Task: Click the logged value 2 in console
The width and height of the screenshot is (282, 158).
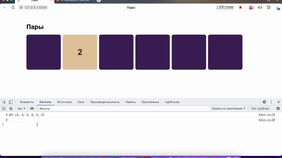Action: point(7,120)
